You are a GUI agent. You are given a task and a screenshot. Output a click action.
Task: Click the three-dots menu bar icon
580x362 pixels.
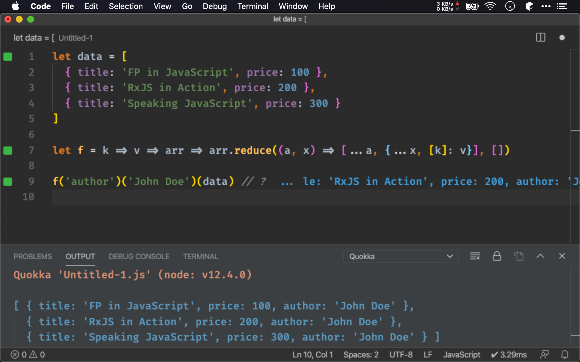point(546,6)
